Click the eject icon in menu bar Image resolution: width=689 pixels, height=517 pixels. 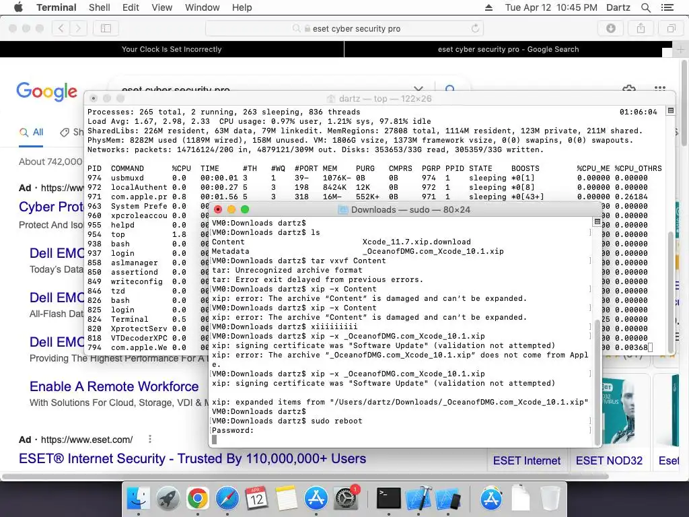click(x=488, y=7)
